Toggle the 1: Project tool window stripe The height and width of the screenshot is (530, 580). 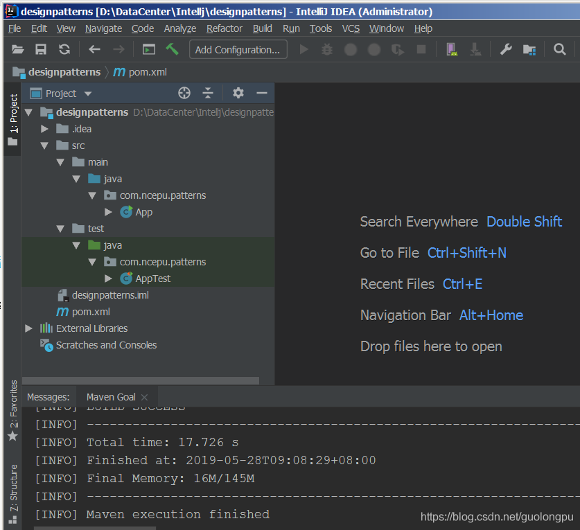click(x=13, y=119)
